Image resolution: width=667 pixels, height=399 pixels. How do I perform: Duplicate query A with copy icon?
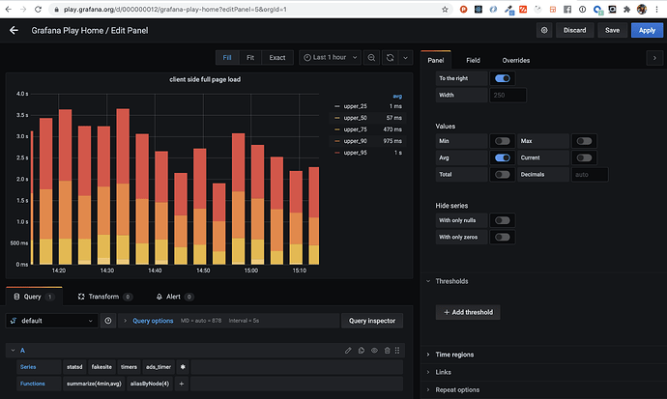pos(362,351)
